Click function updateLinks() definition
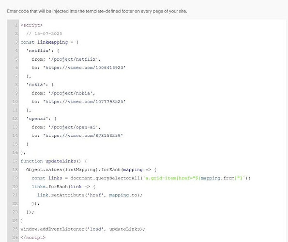288x242 pixels. [x=54, y=161]
